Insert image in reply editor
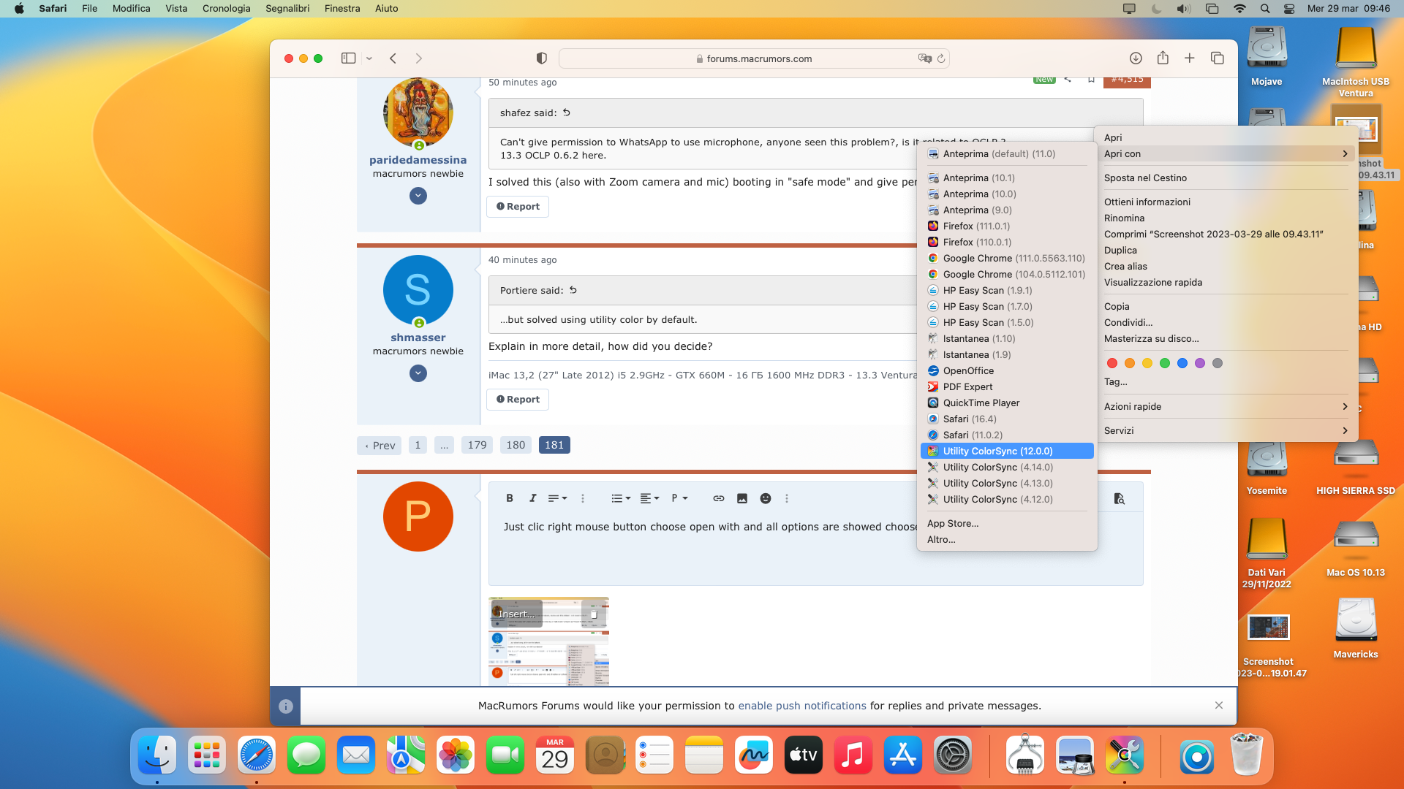1404x789 pixels. (x=741, y=498)
